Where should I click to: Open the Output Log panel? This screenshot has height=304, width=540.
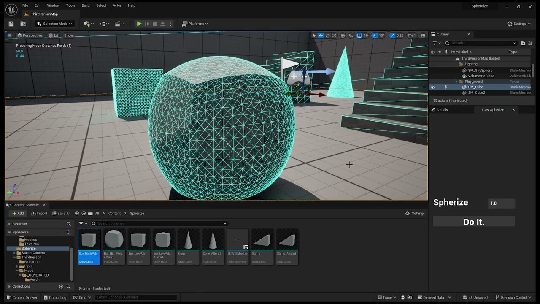55,297
